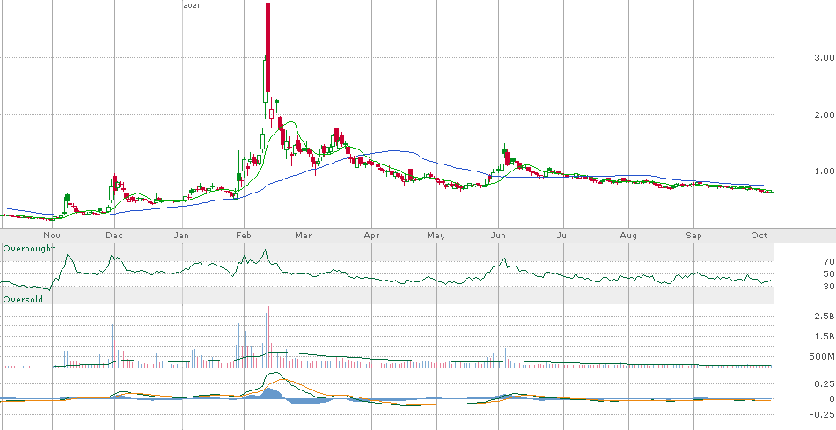Click the Dec month label
Screen dimensions: 836x430
[x=114, y=235]
